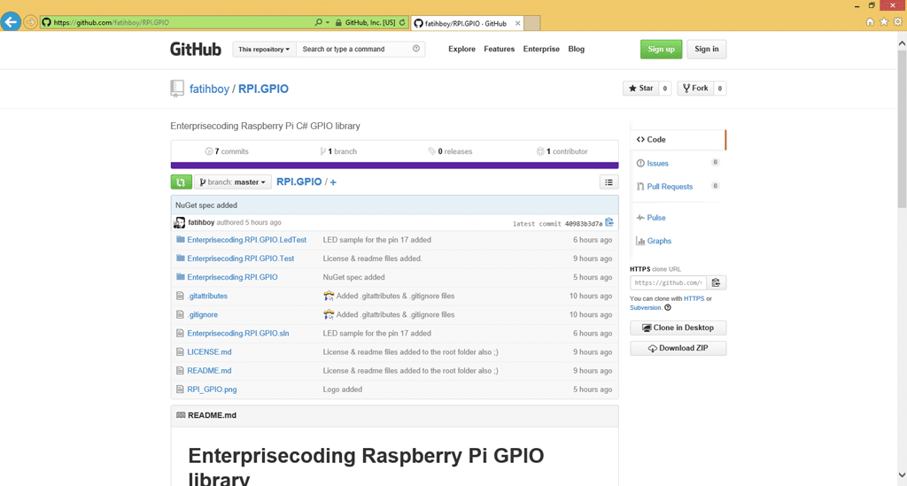Open the Pulse tab
Viewport: 907px width, 486px height.
coord(656,218)
